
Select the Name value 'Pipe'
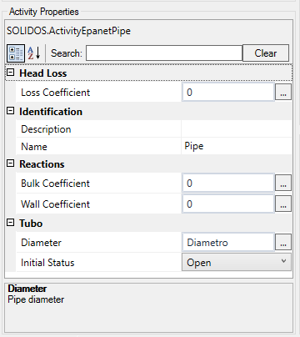point(237,146)
